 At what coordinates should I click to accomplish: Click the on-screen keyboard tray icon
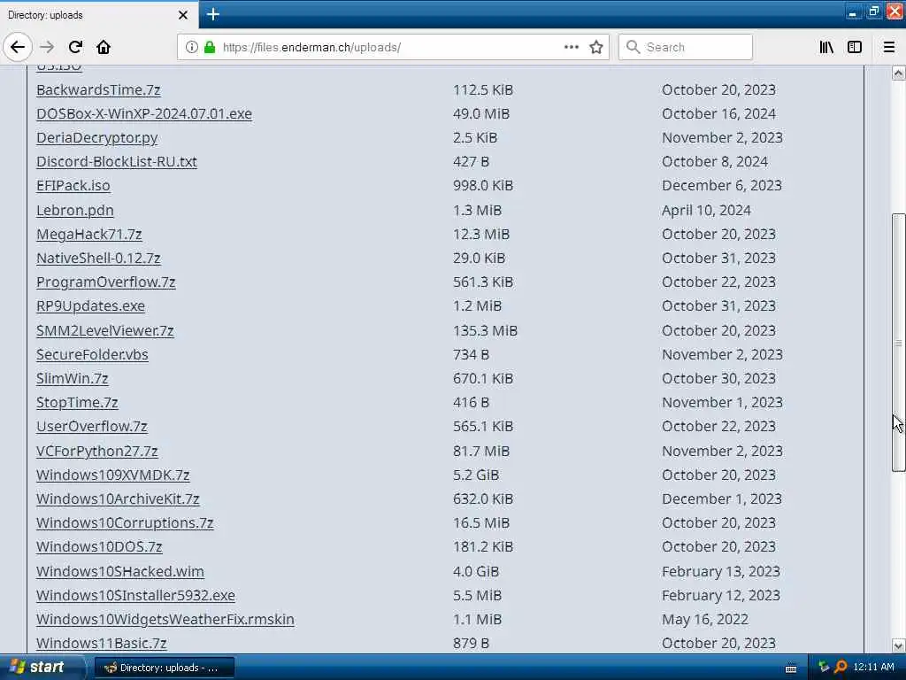[x=790, y=668]
